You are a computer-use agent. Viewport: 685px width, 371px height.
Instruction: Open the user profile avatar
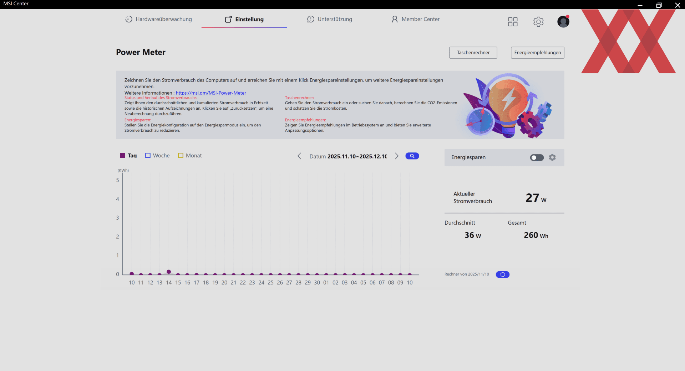click(563, 21)
